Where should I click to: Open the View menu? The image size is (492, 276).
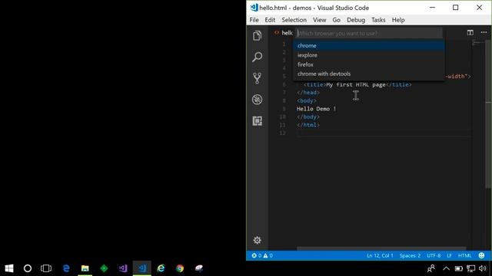(320, 20)
